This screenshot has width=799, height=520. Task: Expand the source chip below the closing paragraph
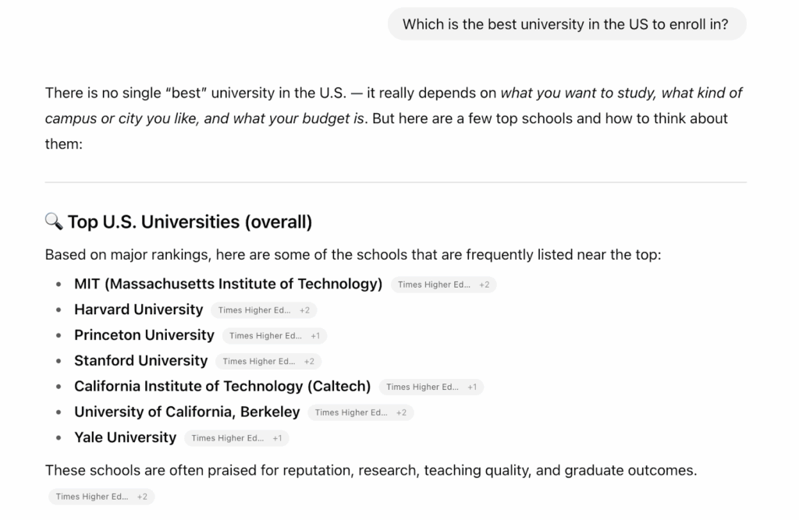pyautogui.click(x=101, y=497)
